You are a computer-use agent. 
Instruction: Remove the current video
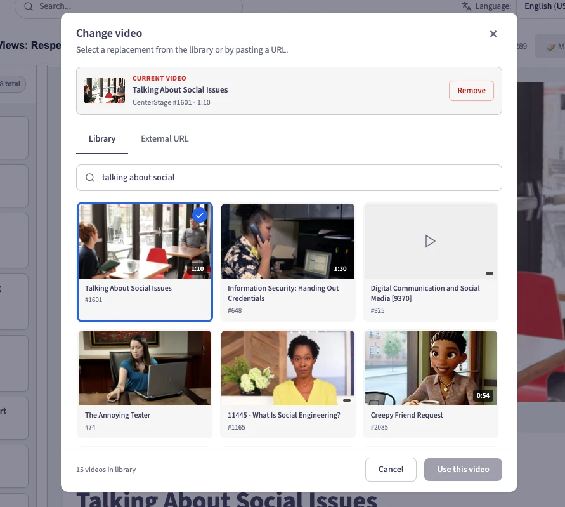point(471,91)
